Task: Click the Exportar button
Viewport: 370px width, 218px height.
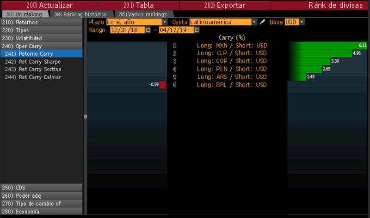Action: click(224, 6)
